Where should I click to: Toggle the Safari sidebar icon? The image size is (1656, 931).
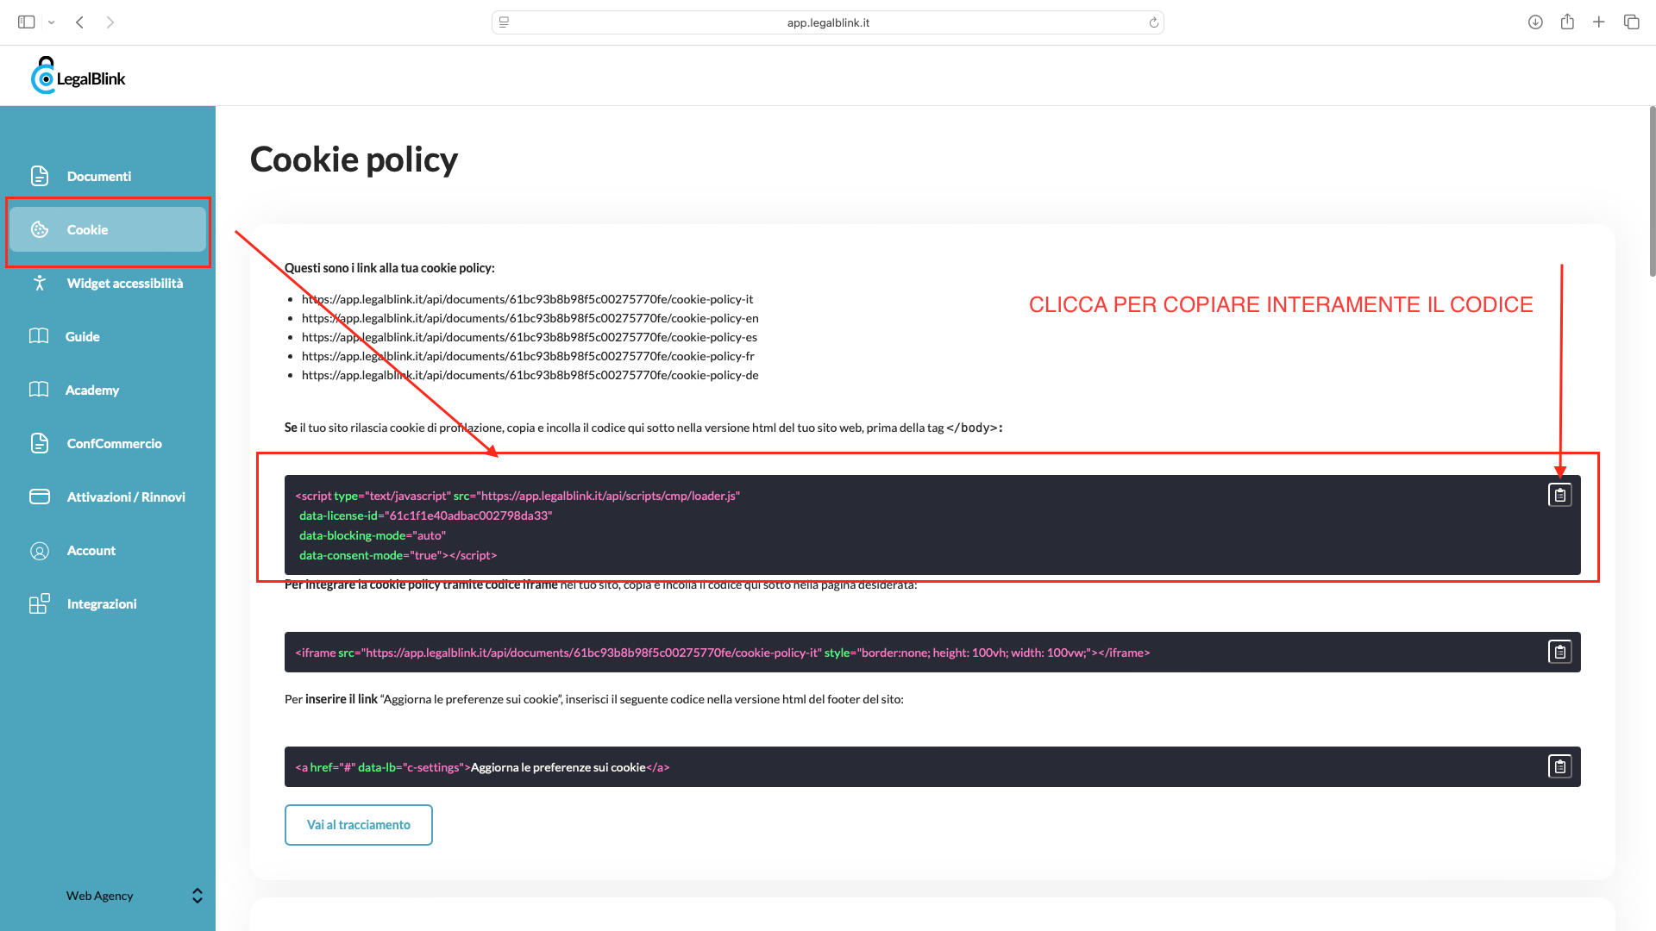pyautogui.click(x=27, y=22)
